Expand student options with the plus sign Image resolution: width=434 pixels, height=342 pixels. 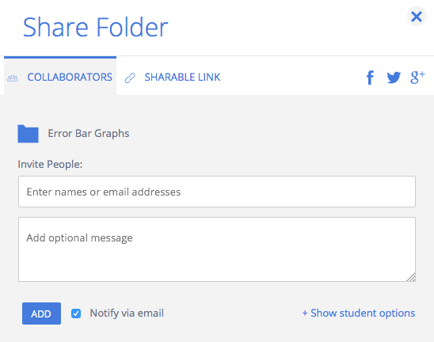(x=305, y=313)
